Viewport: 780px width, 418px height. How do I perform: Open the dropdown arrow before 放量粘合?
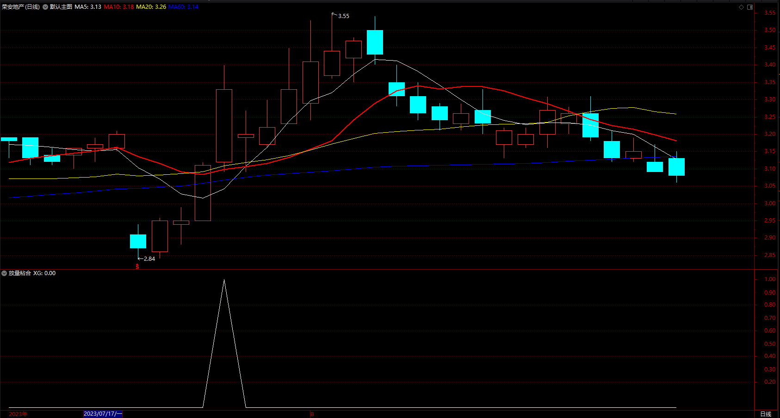(4, 273)
